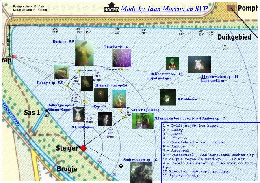Click the red diamond Steiger marker

pyautogui.click(x=83, y=148)
